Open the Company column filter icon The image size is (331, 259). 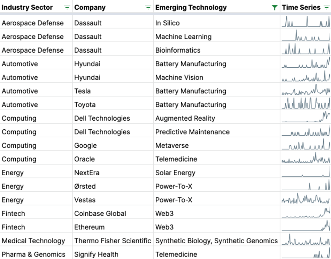point(148,8)
